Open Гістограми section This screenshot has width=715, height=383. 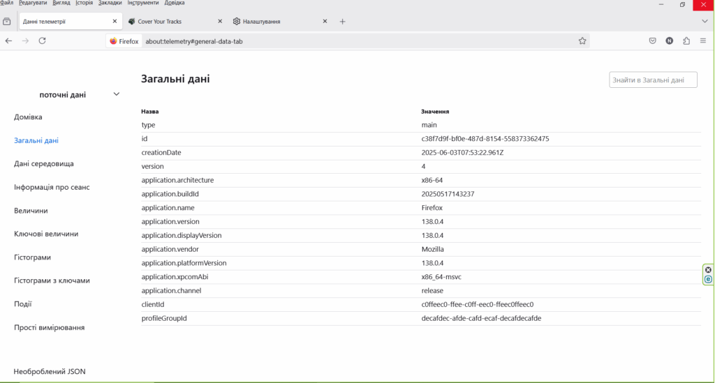32,257
